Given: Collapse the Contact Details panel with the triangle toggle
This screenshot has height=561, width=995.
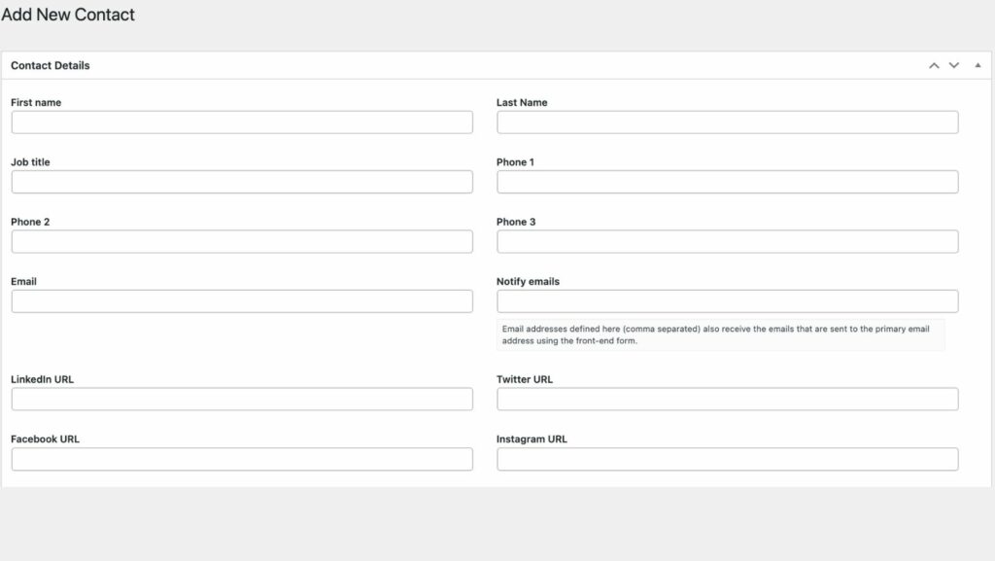Looking at the screenshot, I should point(978,65).
